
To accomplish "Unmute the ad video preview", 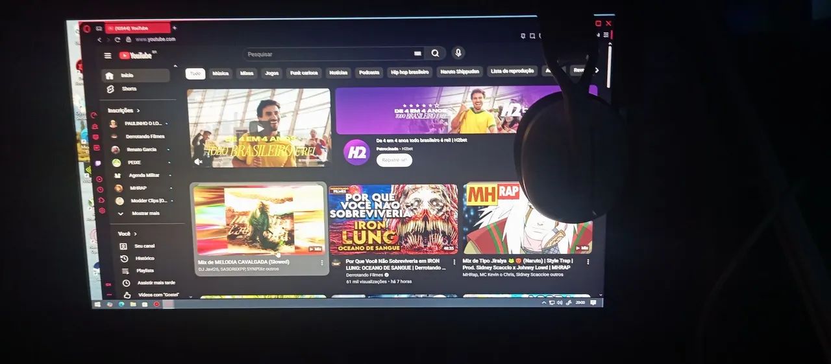I will pos(198,161).
